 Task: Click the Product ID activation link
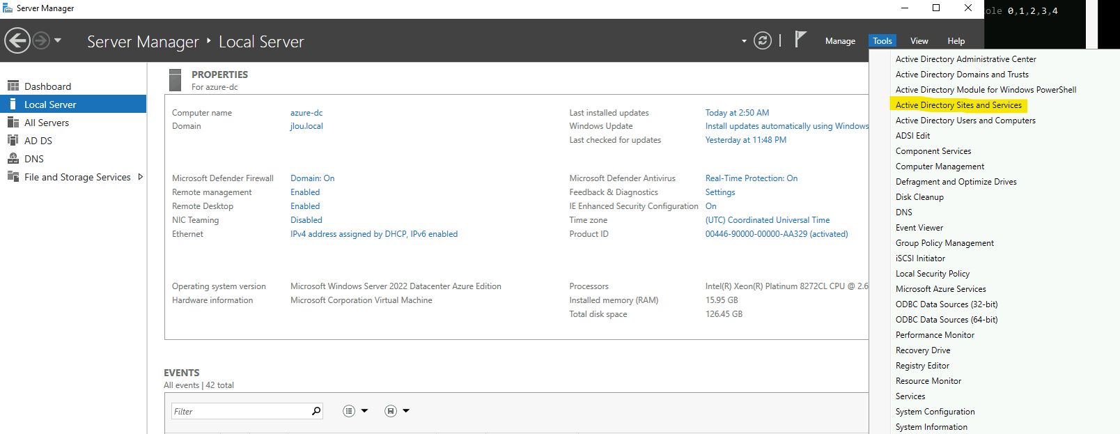[777, 234]
